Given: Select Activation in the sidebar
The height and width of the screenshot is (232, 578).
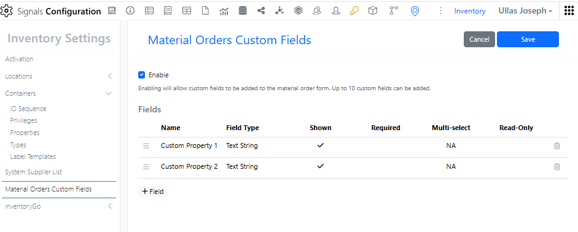Looking at the screenshot, I should point(19,59).
